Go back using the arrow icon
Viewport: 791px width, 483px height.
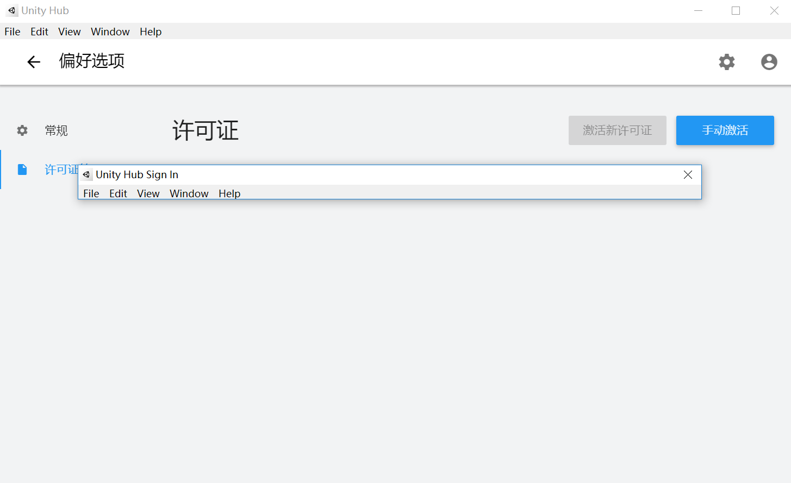pyautogui.click(x=34, y=62)
